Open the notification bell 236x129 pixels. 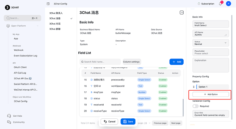220,4
